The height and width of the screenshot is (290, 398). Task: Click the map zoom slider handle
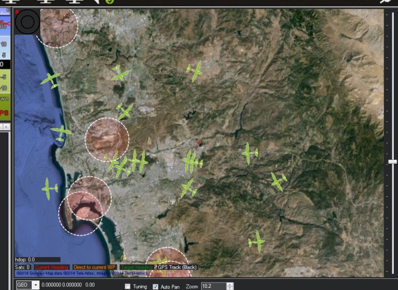[392, 161]
